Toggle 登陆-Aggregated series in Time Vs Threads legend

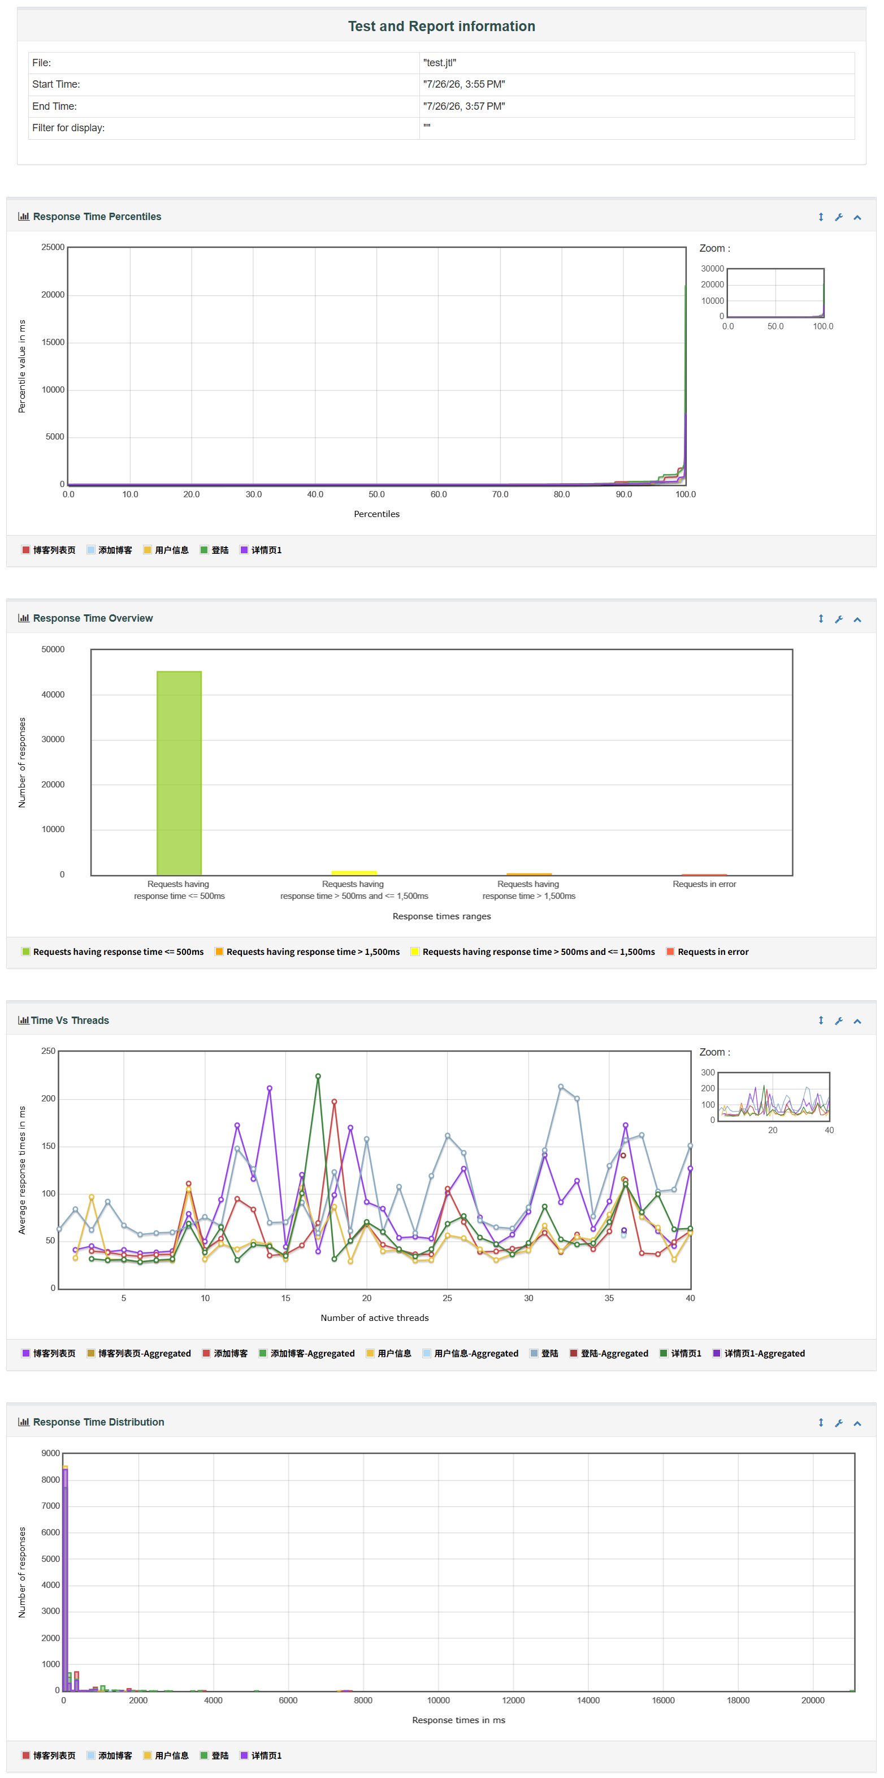pos(609,1354)
